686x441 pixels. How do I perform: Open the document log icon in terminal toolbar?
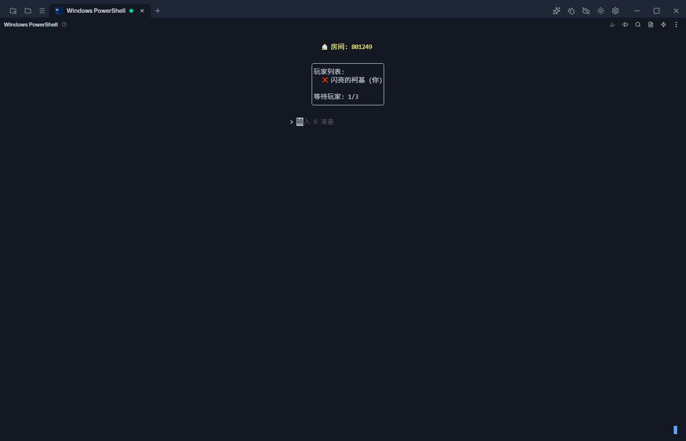pyautogui.click(x=651, y=24)
